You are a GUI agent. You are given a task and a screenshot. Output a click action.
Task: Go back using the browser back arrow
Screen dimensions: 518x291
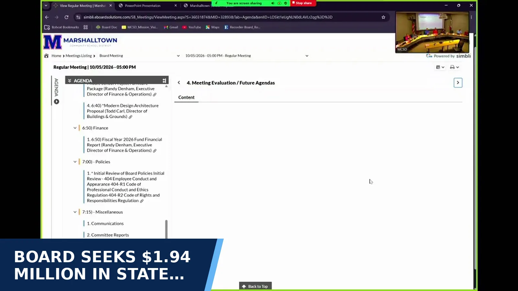[47, 17]
